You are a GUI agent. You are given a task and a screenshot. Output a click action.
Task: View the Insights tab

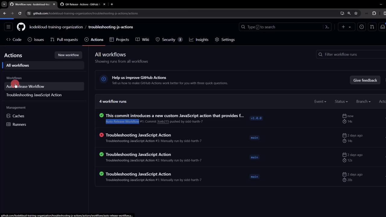pyautogui.click(x=199, y=39)
